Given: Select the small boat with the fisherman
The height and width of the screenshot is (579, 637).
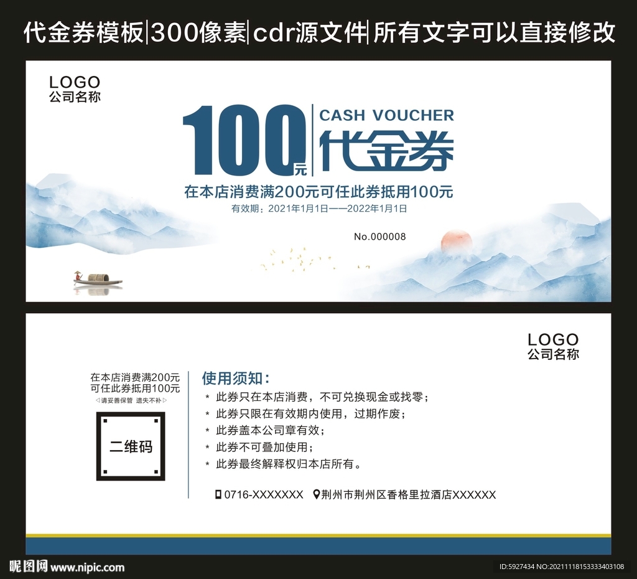Looking at the screenshot, I should click(x=97, y=280).
